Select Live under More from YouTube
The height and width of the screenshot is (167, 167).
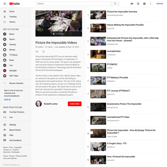click(x=11, y=117)
